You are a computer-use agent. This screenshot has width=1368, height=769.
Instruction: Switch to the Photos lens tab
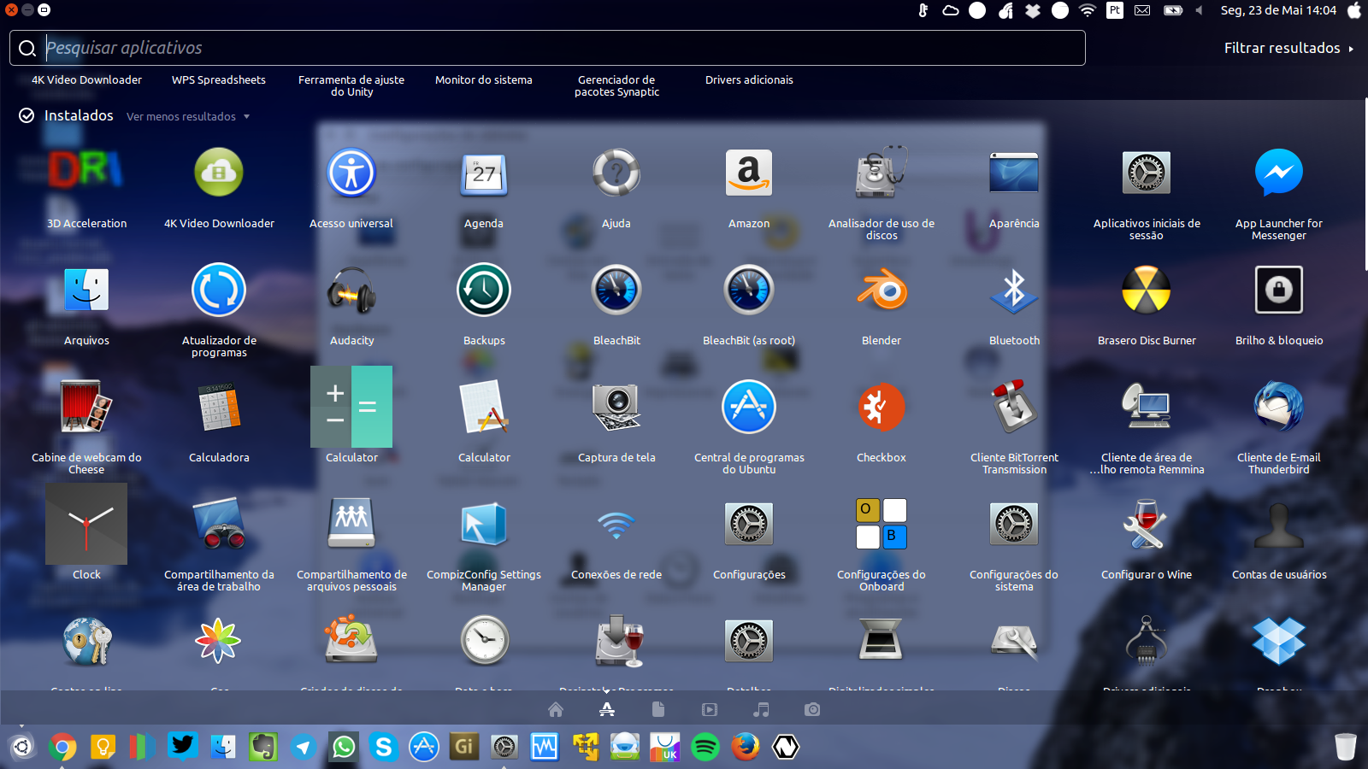tap(812, 709)
